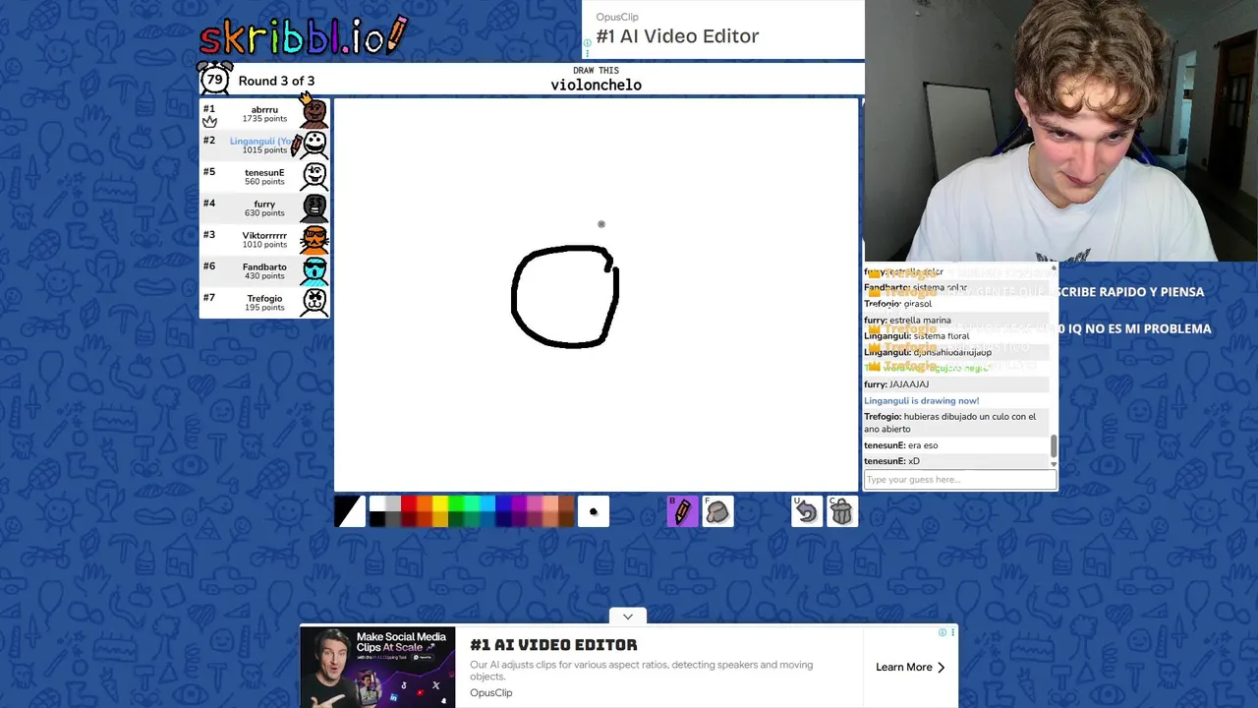Click the word 'violonchelo' to draw
1258x708 pixels.
pos(596,85)
